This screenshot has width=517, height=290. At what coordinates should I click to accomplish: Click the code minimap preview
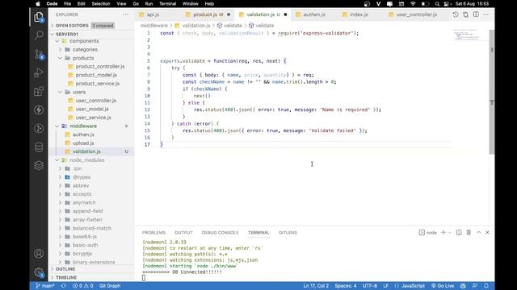coord(466,35)
